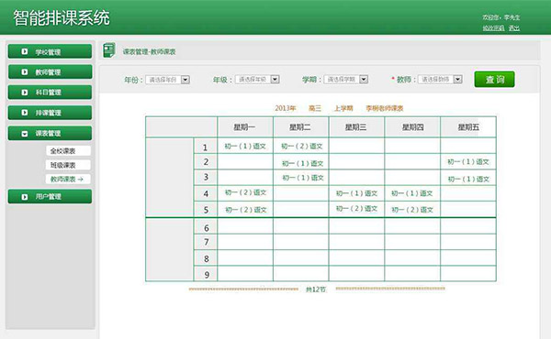The width and height of the screenshot is (551, 339).
Task: Click the period 7 row number
Action: (207, 242)
